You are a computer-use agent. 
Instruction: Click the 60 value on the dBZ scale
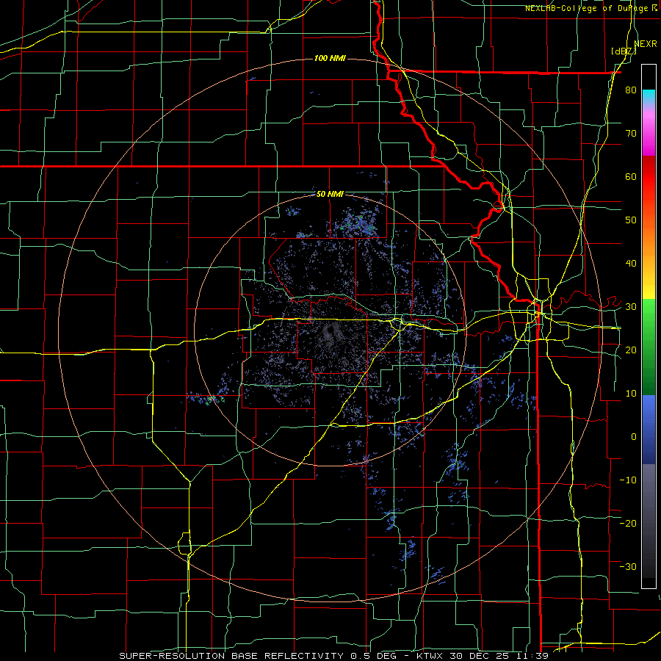click(x=631, y=176)
